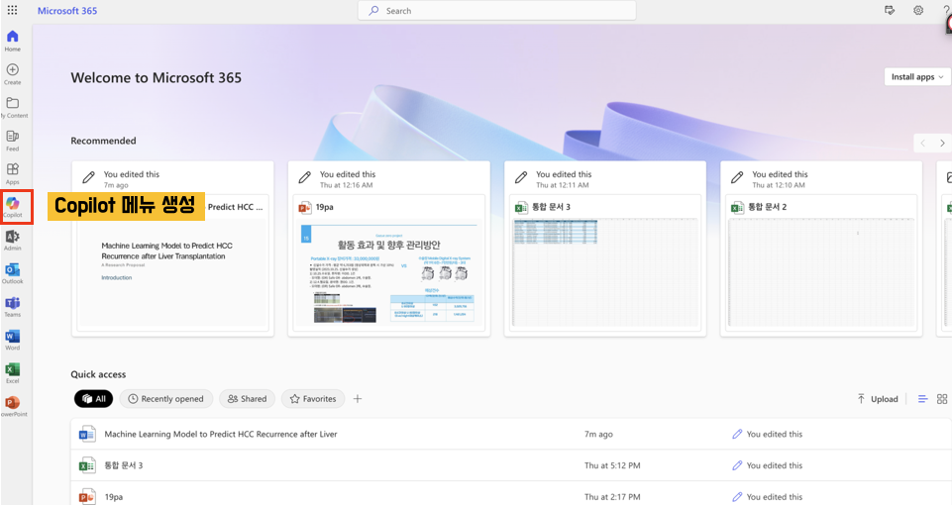The height and width of the screenshot is (505, 952).
Task: Launch Outlook from the sidebar
Action: [x=12, y=273]
